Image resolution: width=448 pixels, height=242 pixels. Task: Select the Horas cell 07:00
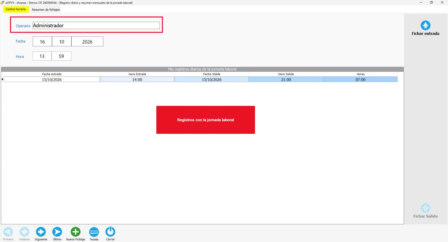click(x=360, y=79)
